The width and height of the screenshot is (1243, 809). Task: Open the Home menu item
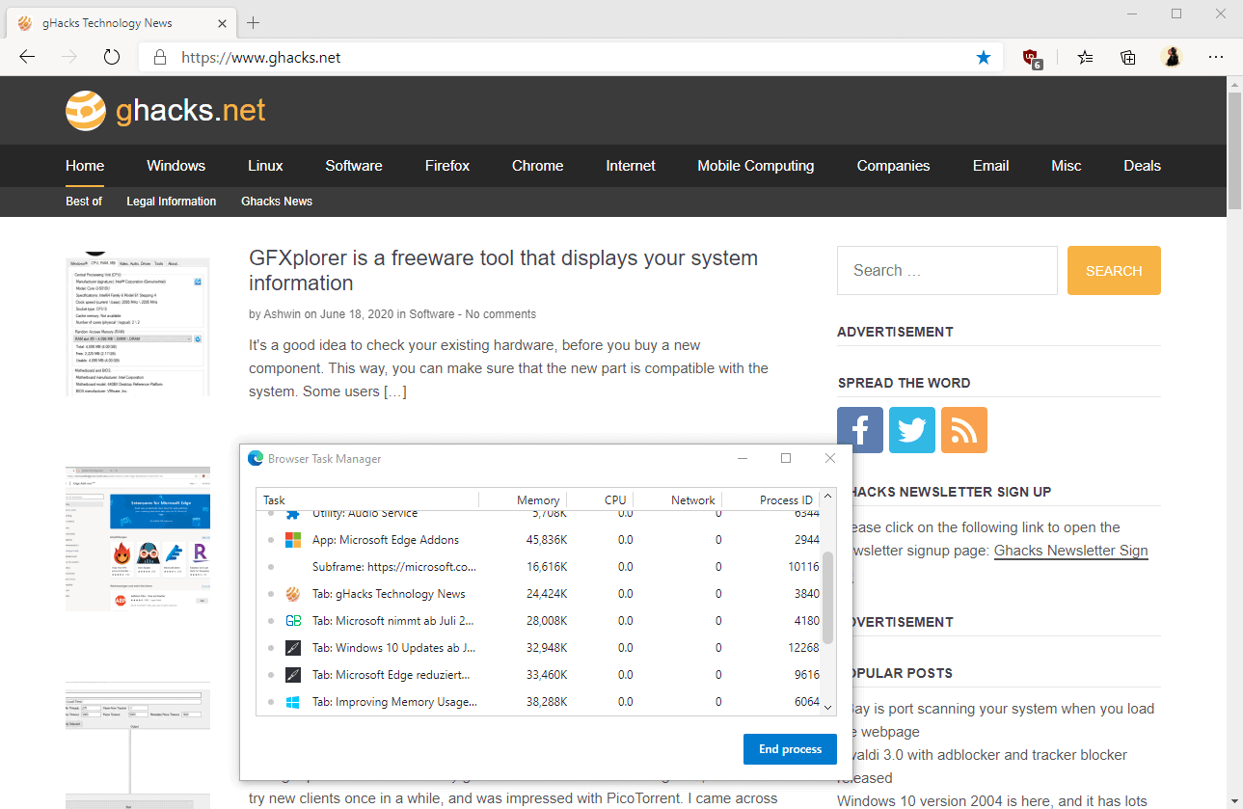pyautogui.click(x=85, y=166)
